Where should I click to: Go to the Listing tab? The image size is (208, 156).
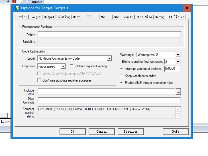[x=64, y=17]
